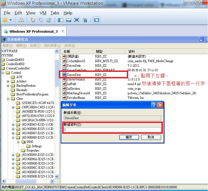Click the VMware pause/suspend toolbar icon
The image size is (208, 191).
click(x=5, y=20)
